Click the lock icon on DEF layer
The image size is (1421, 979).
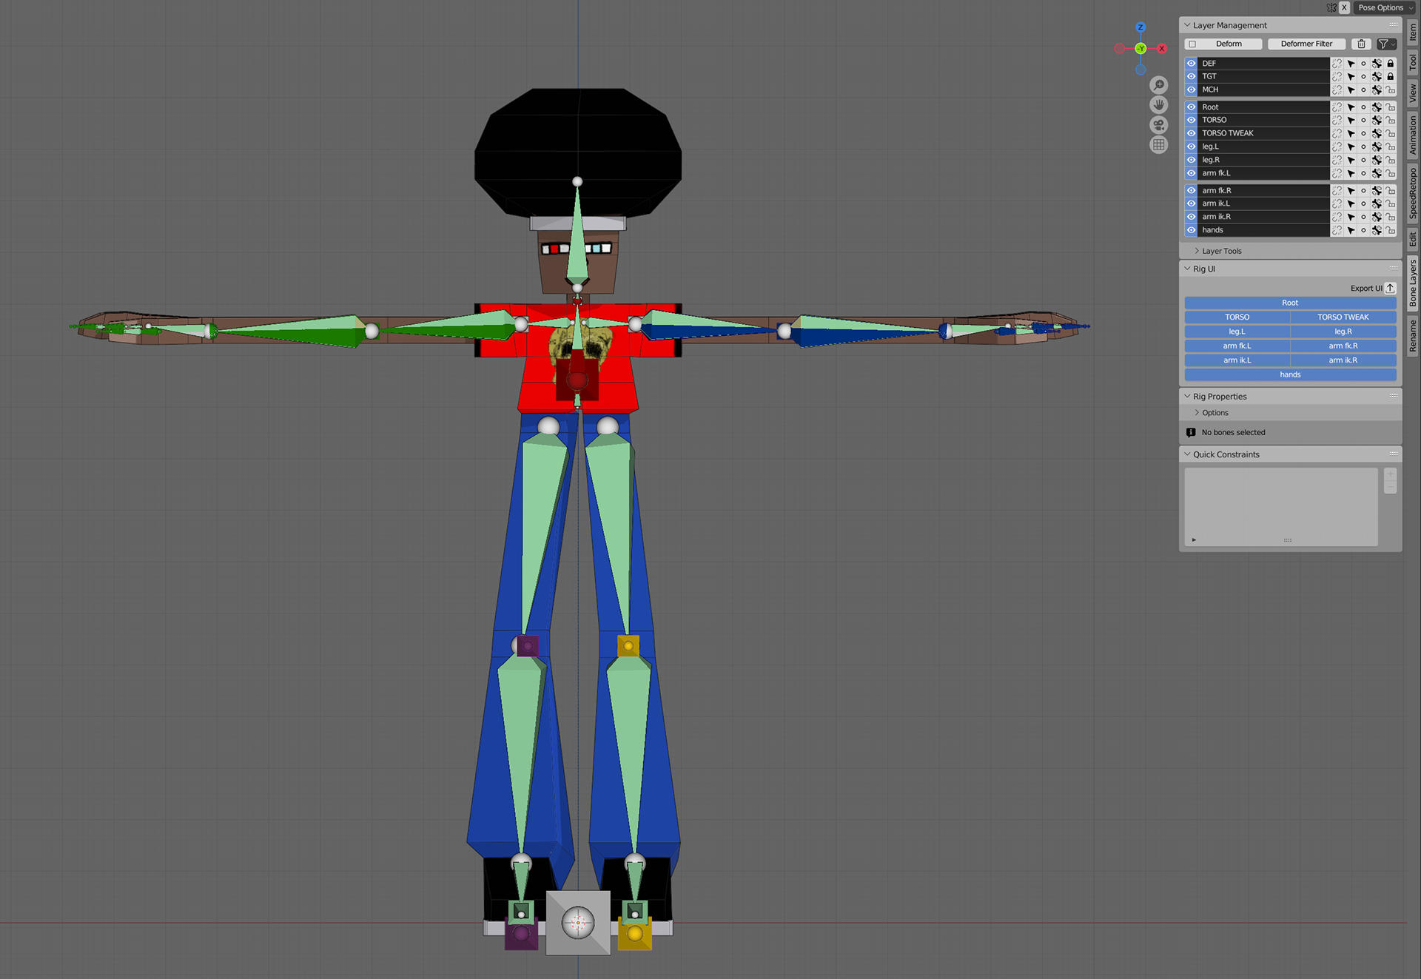click(1391, 64)
